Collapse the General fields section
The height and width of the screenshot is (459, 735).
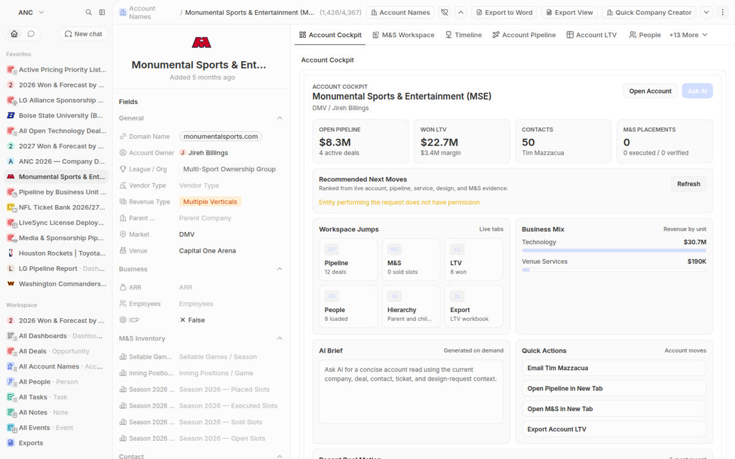(x=280, y=118)
